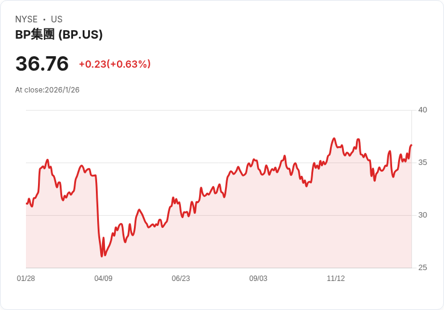Click the 06/23 date axis label
444x310 pixels.
pos(180,279)
